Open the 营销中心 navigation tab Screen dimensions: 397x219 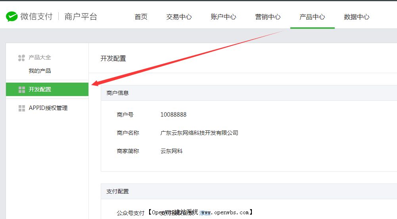(x=268, y=17)
